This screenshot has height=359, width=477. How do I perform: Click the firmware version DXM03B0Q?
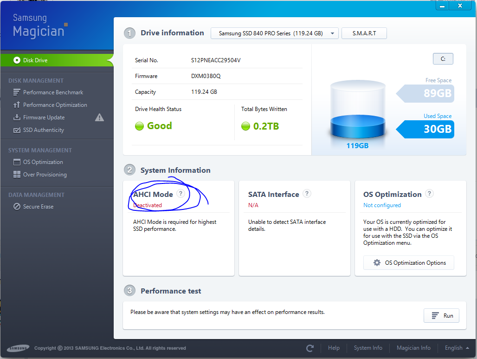click(x=206, y=76)
